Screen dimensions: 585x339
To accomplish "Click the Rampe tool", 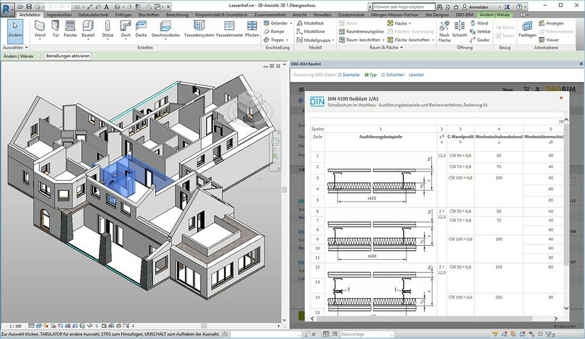I will click(274, 32).
